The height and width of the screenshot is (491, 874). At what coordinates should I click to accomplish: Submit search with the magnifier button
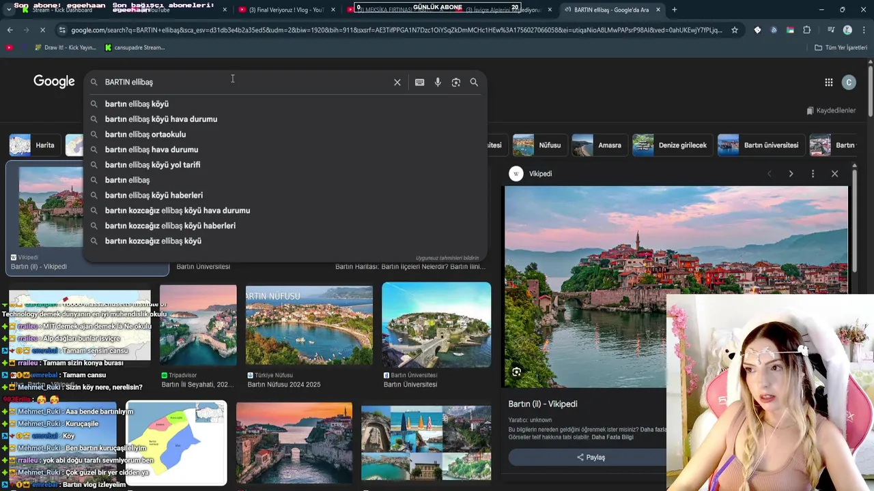coord(474,82)
